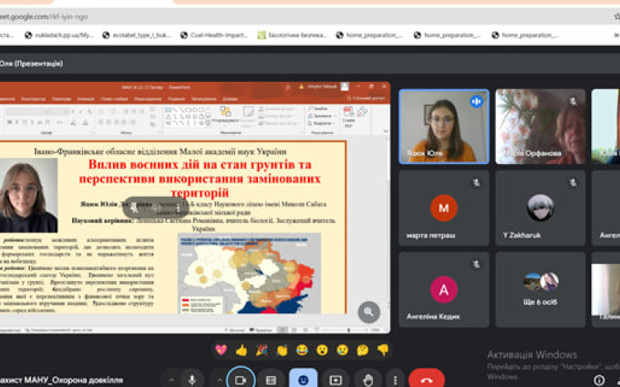This screenshot has width=620, height=387.
Task: Open Анімація tab in PowerPoint ribbon
Action: pyautogui.click(x=86, y=99)
